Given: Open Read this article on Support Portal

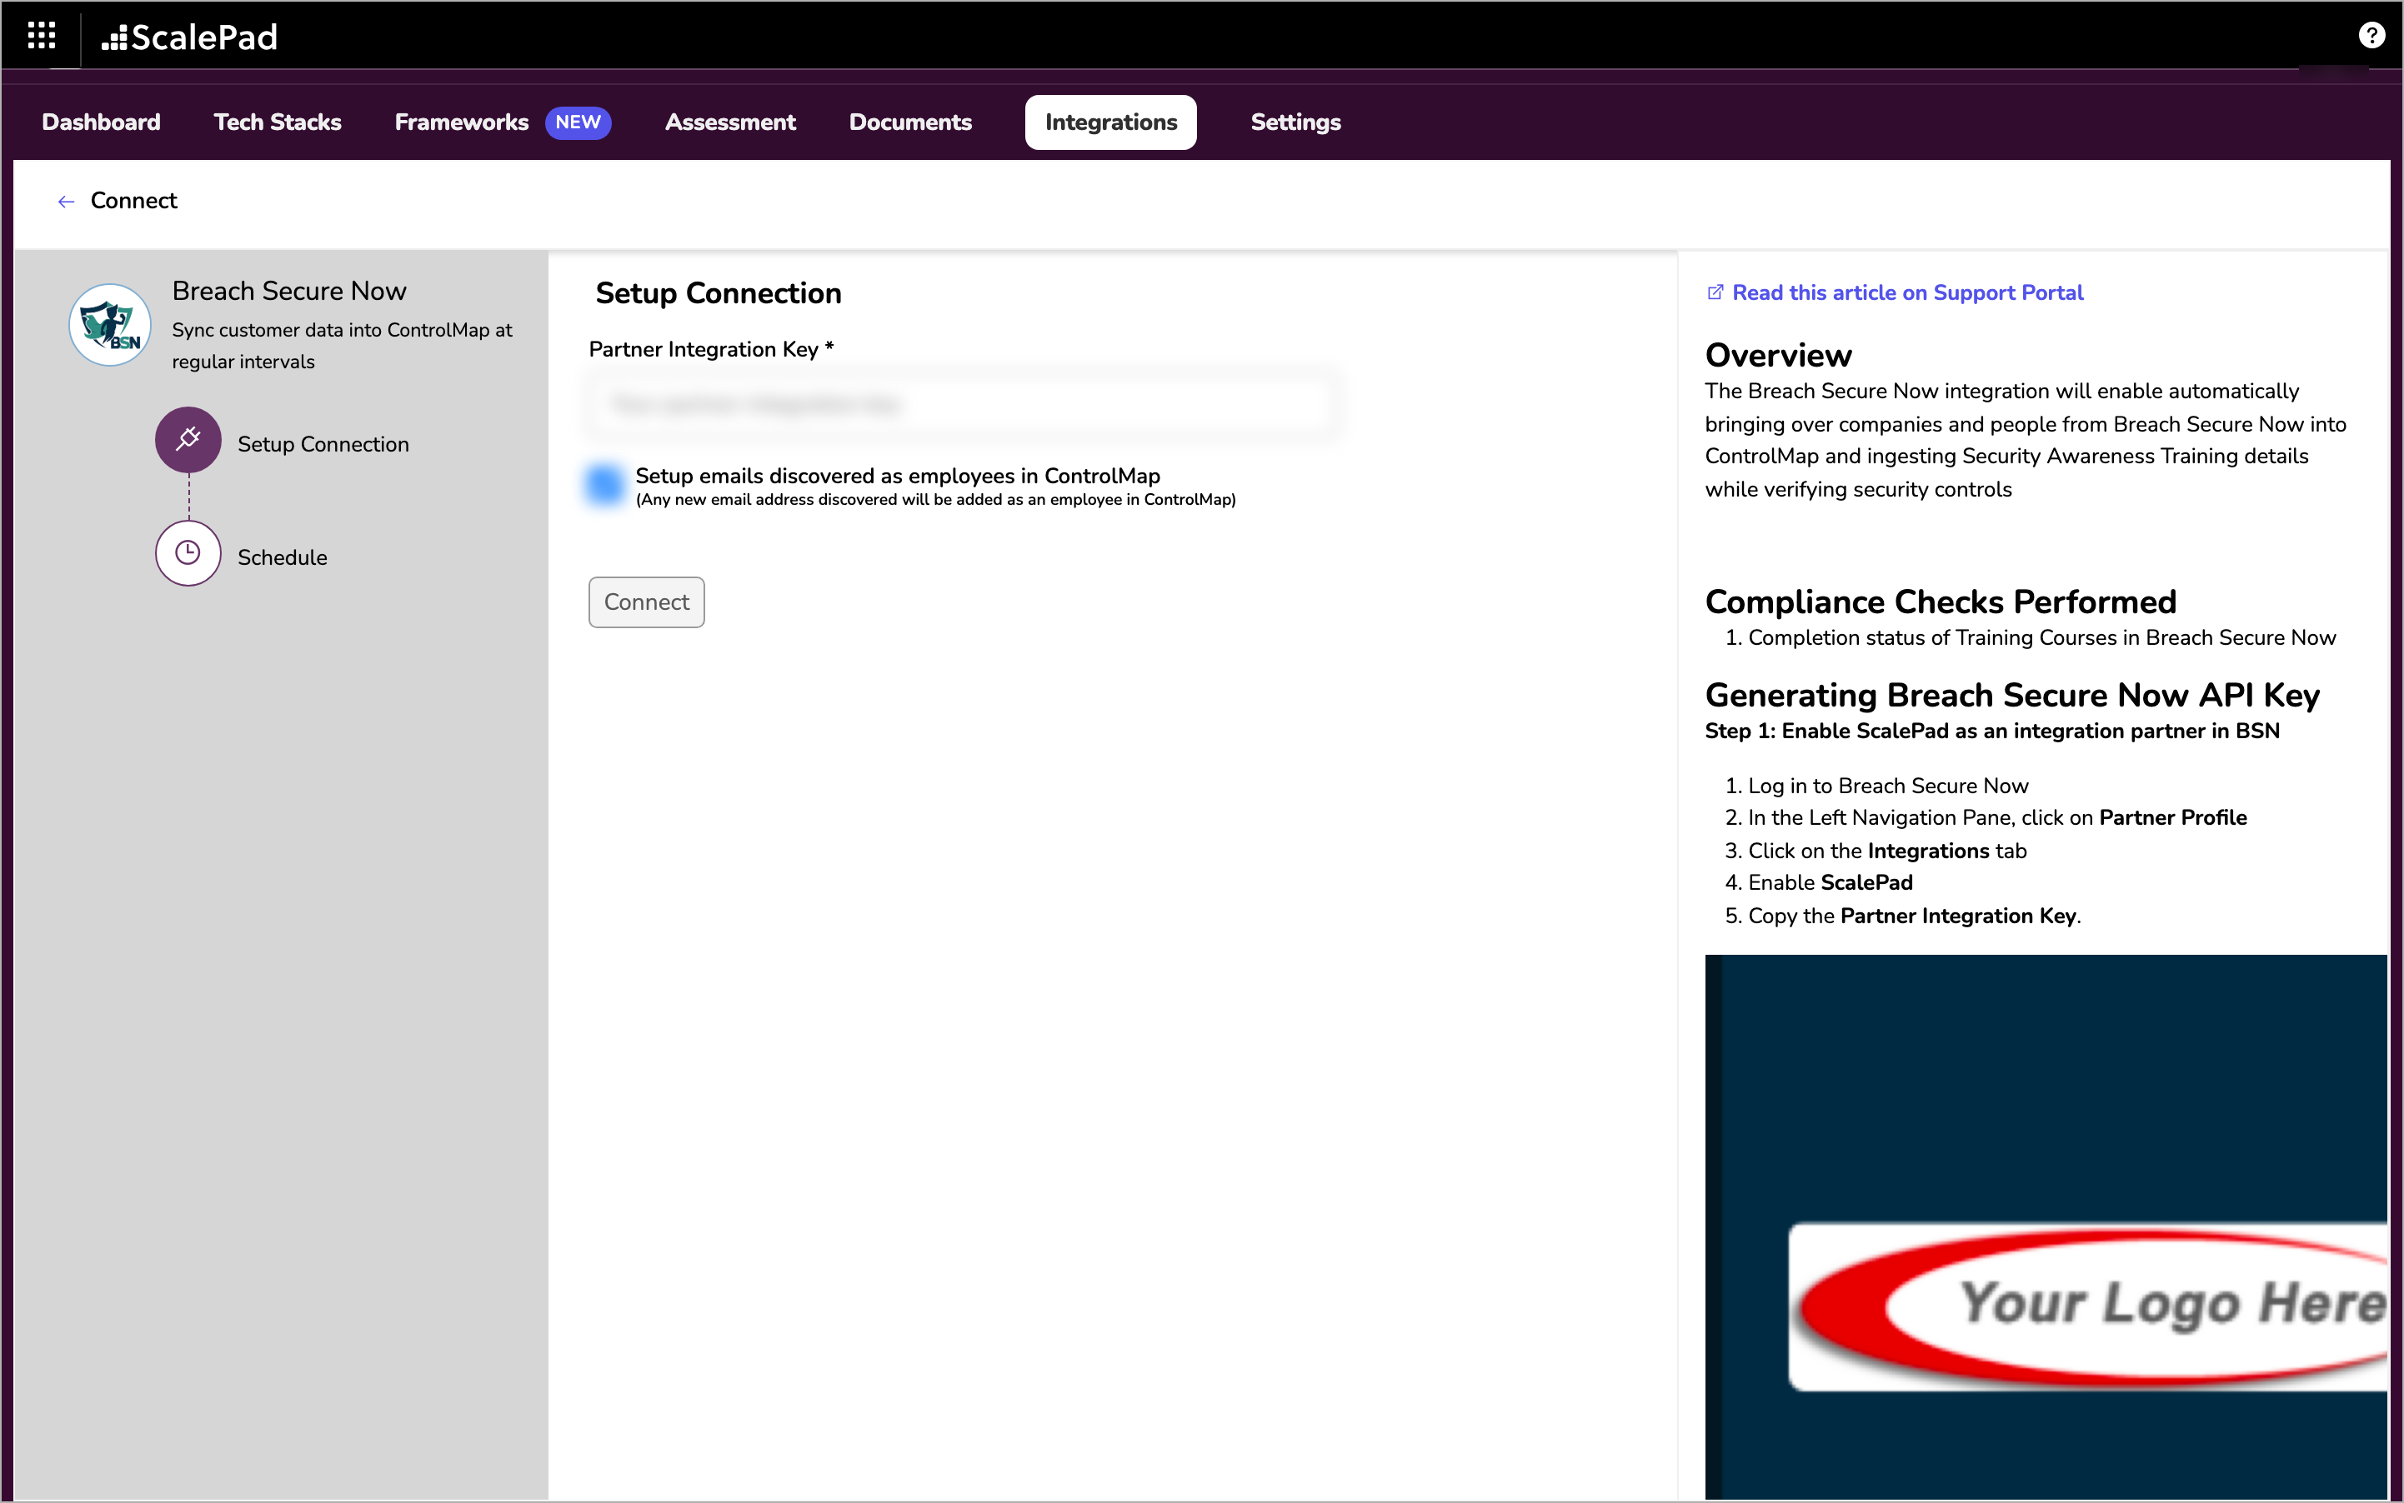Looking at the screenshot, I should click(1906, 292).
